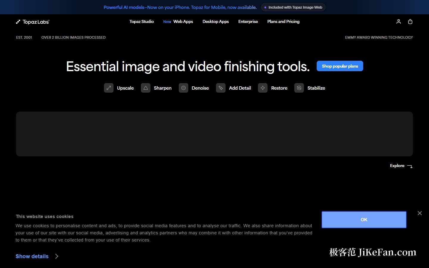
Task: Open the Desktop Apps menu
Action: click(216, 21)
